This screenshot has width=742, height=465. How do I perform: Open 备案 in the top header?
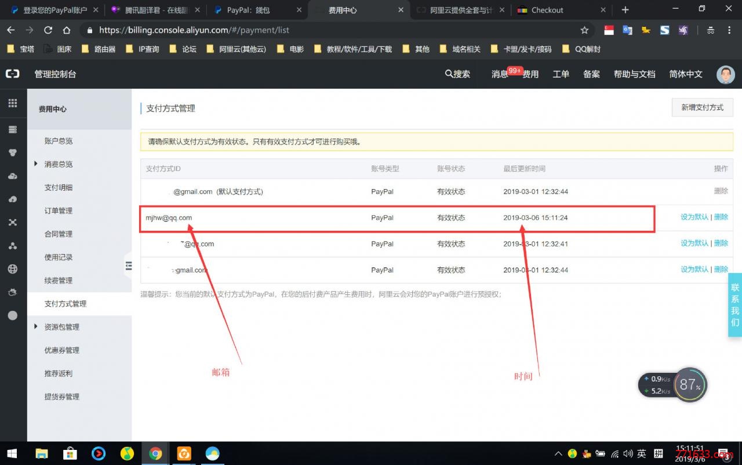pos(591,74)
